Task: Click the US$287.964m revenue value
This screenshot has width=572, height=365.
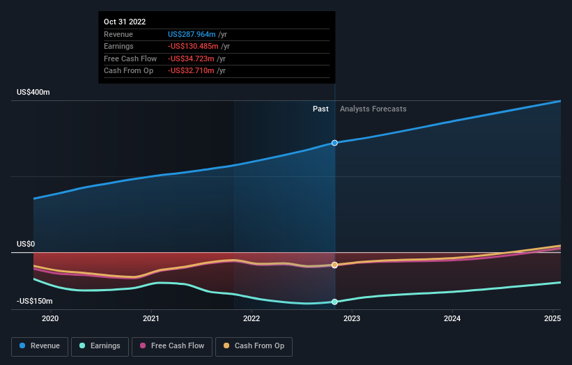Action: [x=192, y=34]
